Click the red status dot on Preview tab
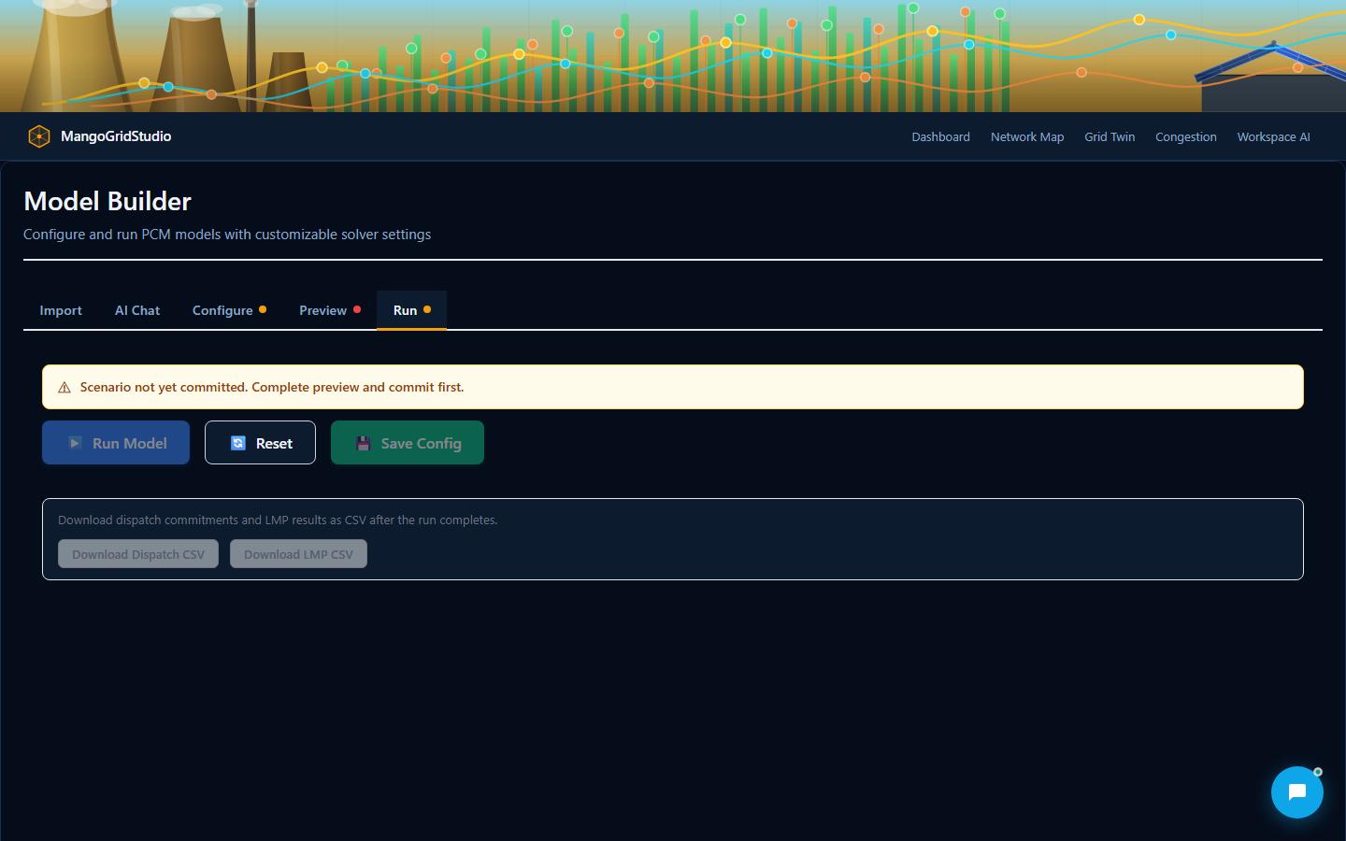 click(x=357, y=309)
